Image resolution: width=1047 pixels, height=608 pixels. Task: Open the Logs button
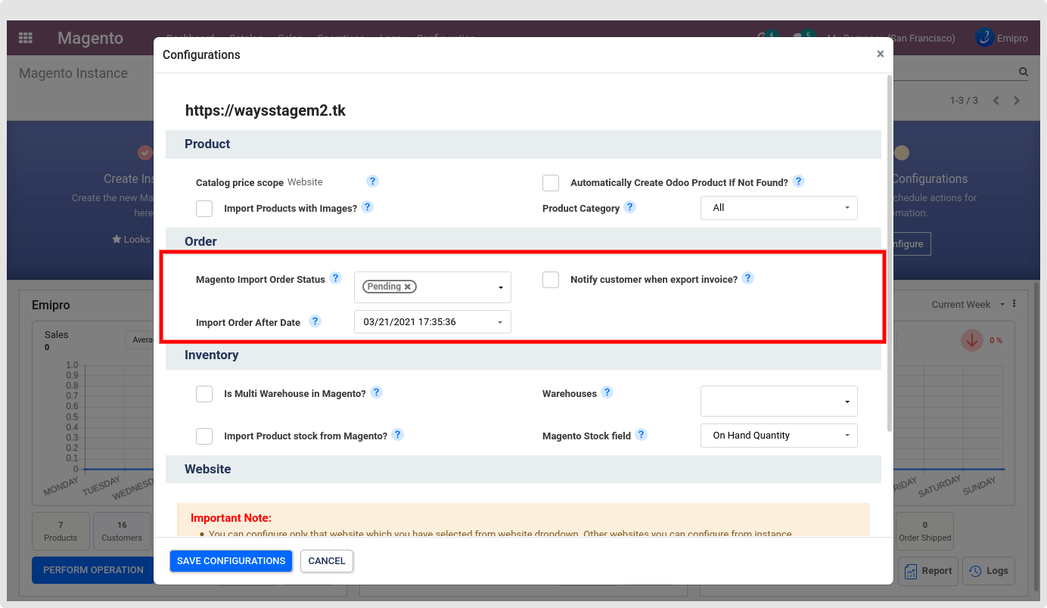coord(989,571)
